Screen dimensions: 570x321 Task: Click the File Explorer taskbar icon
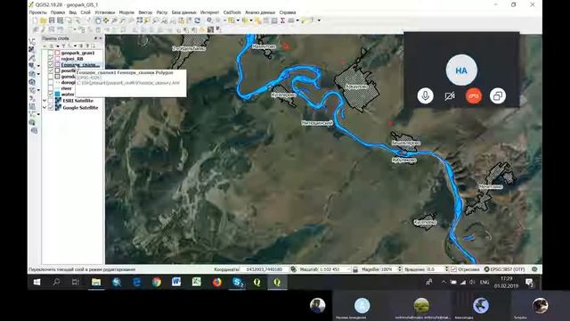96,282
